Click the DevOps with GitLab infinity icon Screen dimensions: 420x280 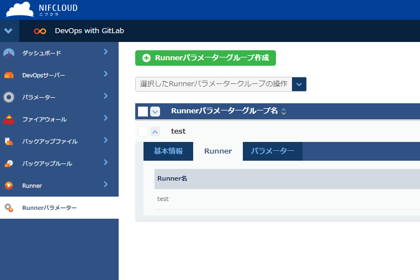[x=40, y=31]
